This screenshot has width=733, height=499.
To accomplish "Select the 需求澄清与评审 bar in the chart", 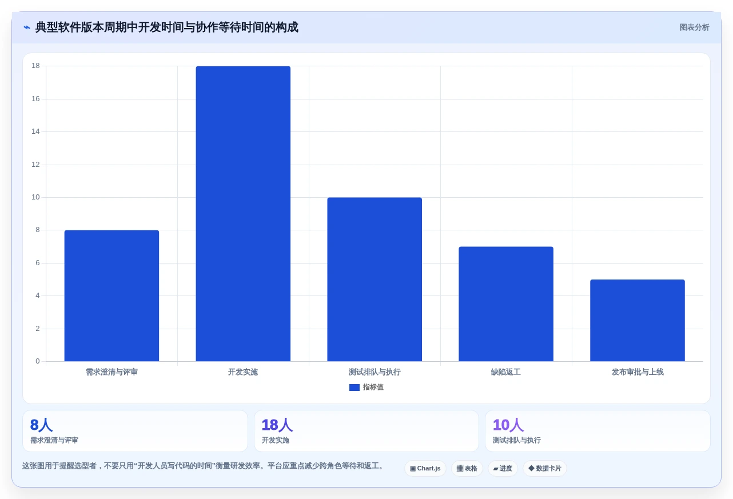I will [x=111, y=296].
